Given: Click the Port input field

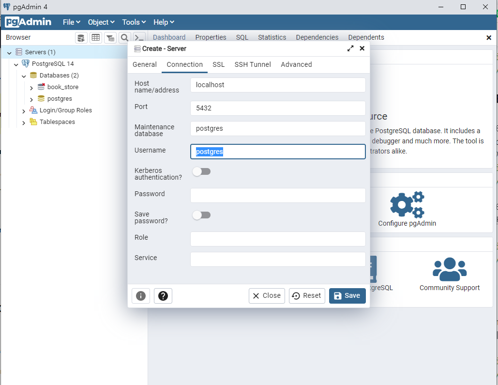Looking at the screenshot, I should [278, 108].
